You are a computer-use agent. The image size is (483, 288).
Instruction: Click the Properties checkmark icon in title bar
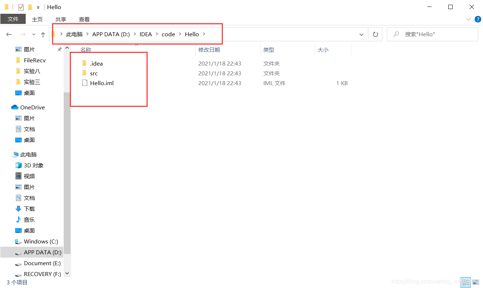(21, 7)
